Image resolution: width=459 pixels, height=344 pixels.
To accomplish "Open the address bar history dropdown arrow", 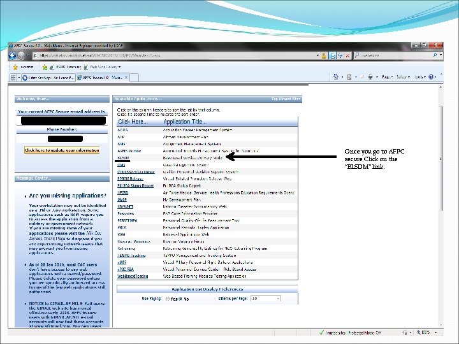I will pyautogui.click(x=317, y=55).
